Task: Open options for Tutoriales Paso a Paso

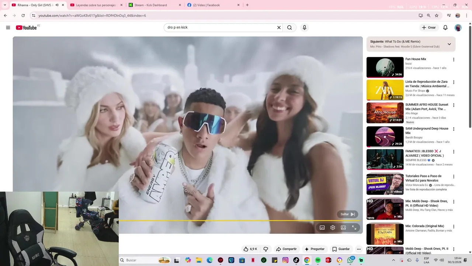Action: 454,177
